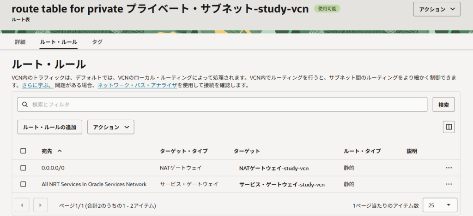Check the 0.0.0.0/0 route rule row

click(x=24, y=168)
